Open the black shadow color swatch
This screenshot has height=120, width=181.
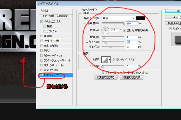tap(140, 18)
